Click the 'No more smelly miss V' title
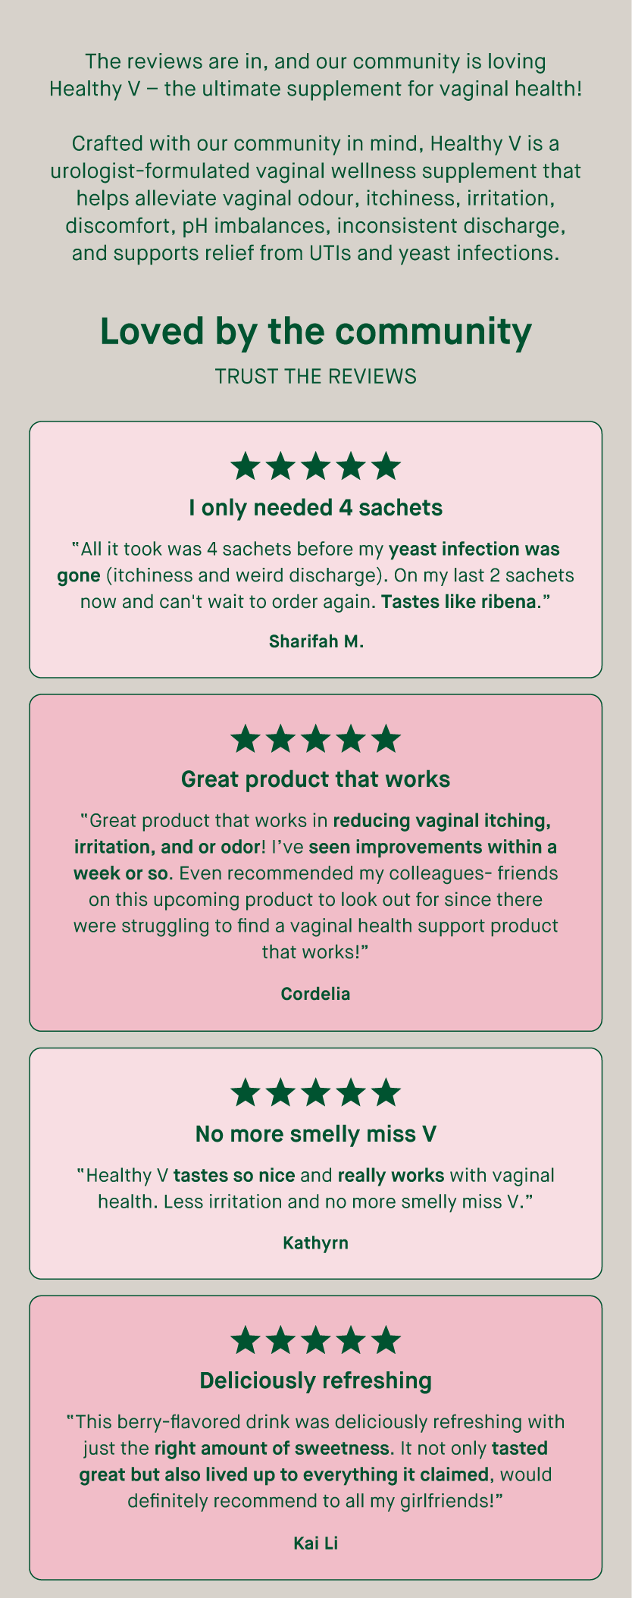This screenshot has height=1598, width=632. [x=316, y=1133]
